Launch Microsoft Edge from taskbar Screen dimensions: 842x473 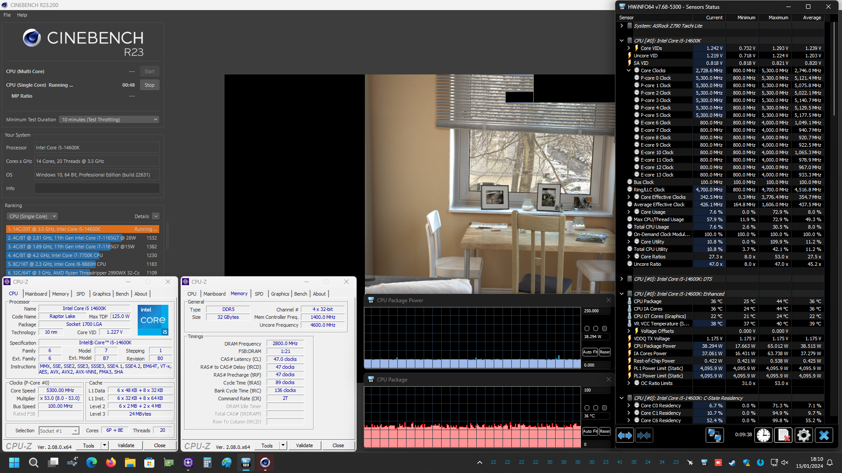click(x=92, y=462)
